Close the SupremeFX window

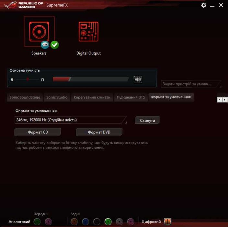[x=221, y=5]
